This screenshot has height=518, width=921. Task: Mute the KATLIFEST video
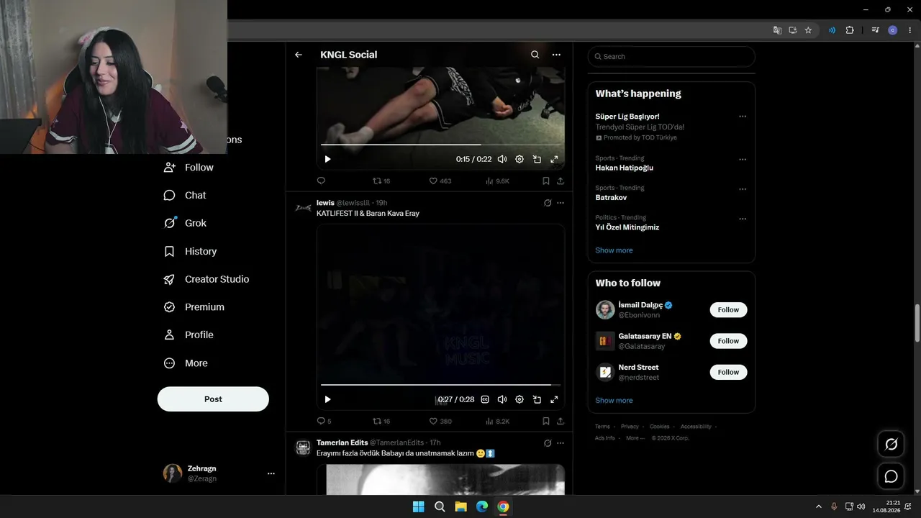[502, 399]
